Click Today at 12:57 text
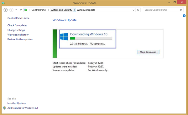Viewport: 188px width, 115px height. point(96,67)
